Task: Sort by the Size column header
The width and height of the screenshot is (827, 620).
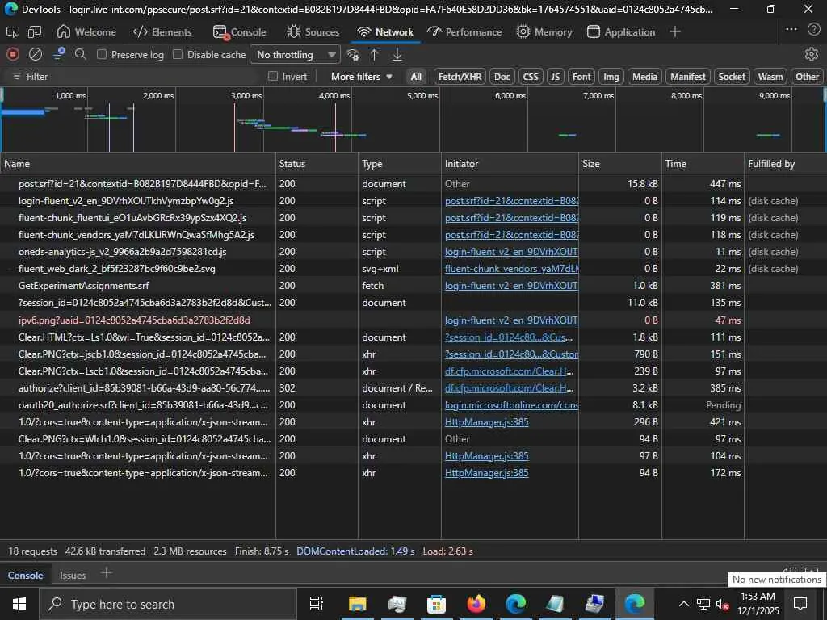Action: point(619,163)
